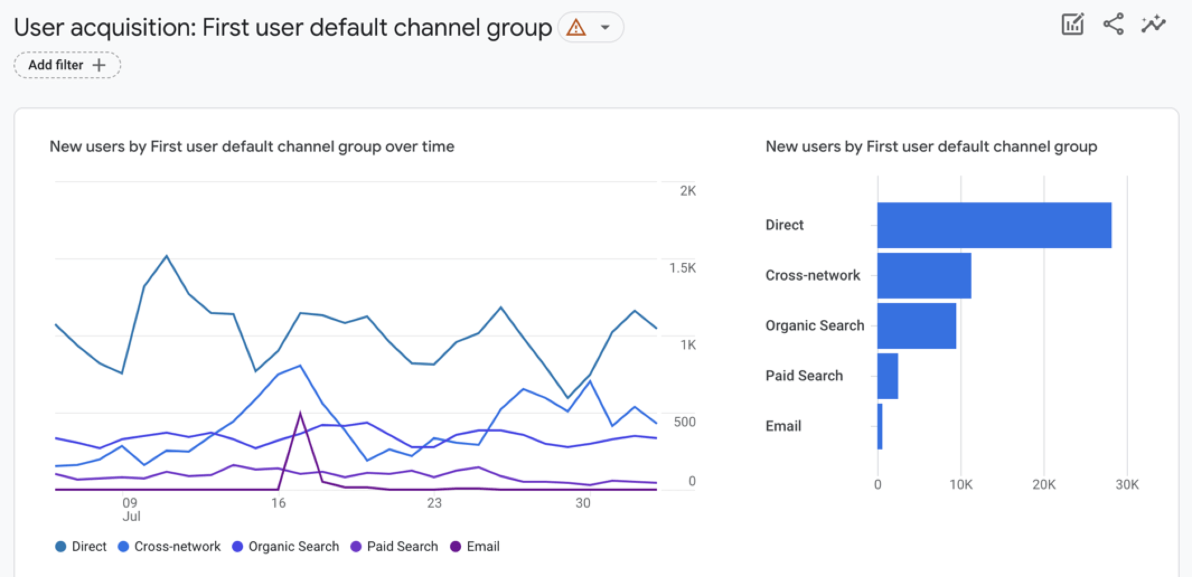Click the Direct label on bar chart
The width and height of the screenshot is (1192, 577).
784,225
